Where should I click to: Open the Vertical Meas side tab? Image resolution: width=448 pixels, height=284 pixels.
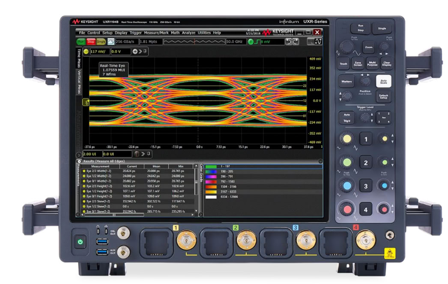(79, 82)
